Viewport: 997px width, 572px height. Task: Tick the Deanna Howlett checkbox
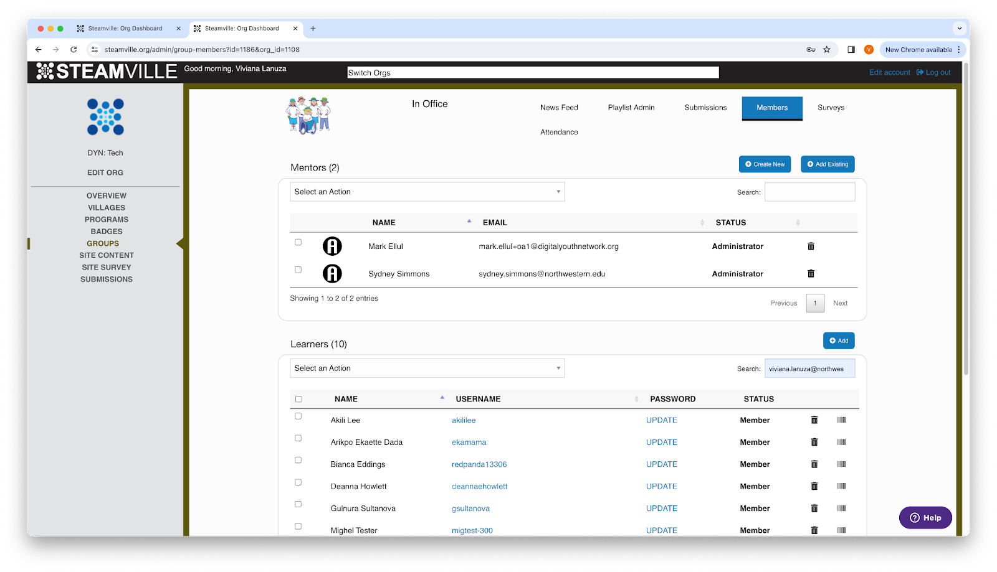pos(298,482)
